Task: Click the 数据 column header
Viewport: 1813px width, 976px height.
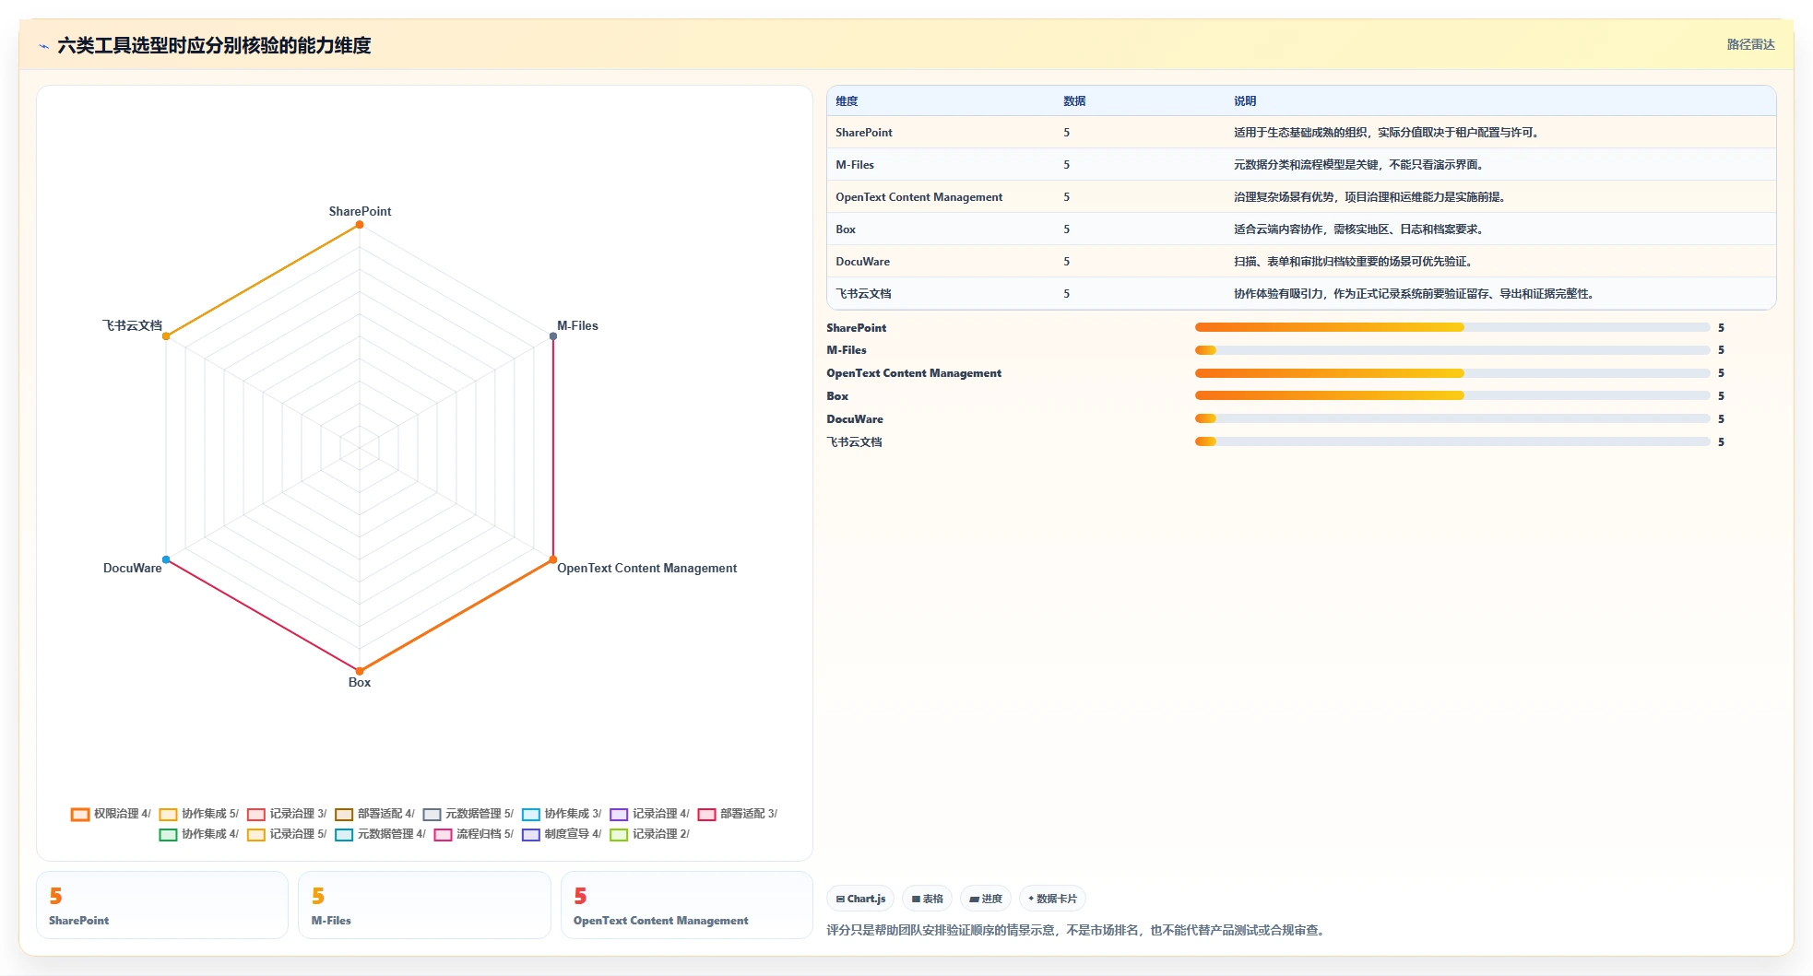Action: coord(1074,101)
